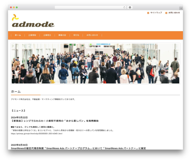Click the green maximize window button

[x=17, y=7]
